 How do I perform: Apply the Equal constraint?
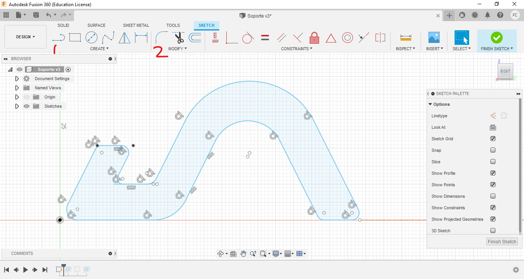265,38
